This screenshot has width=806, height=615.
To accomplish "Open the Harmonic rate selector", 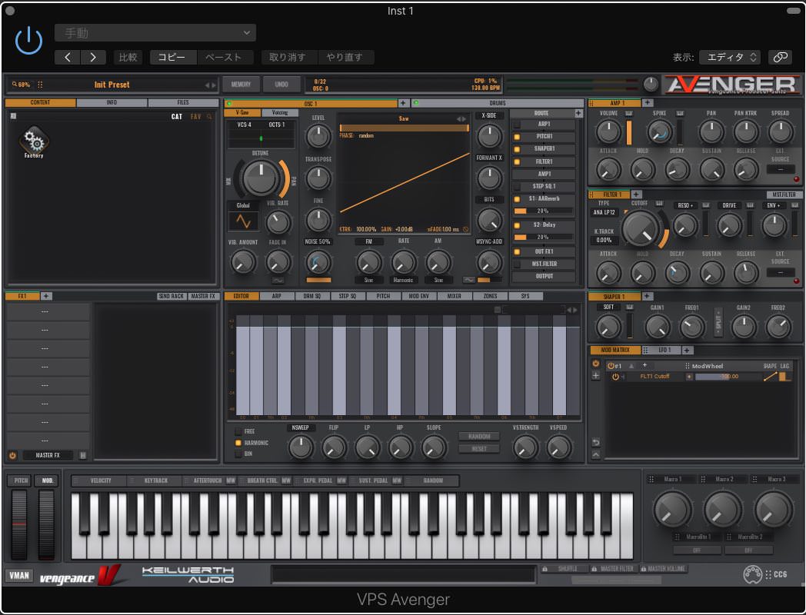I will (x=403, y=280).
